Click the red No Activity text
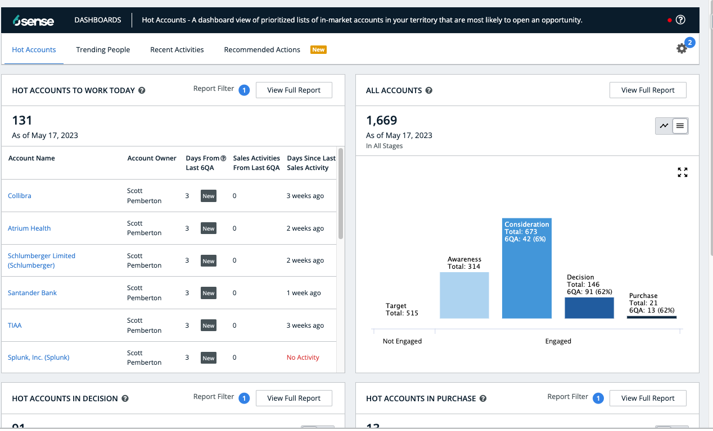713x431 pixels. (x=303, y=357)
